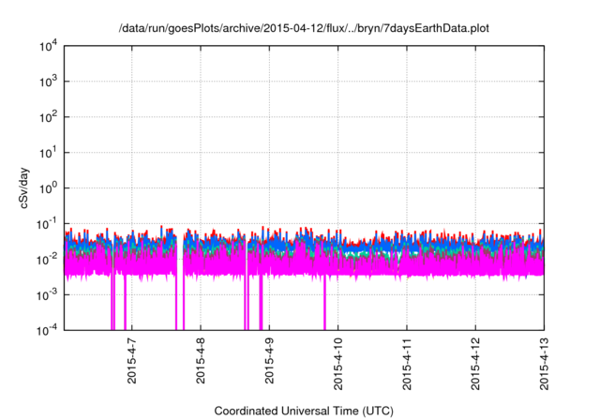Click the 10^2 y-axis tick label
The image size is (600, 420).
coord(47,117)
